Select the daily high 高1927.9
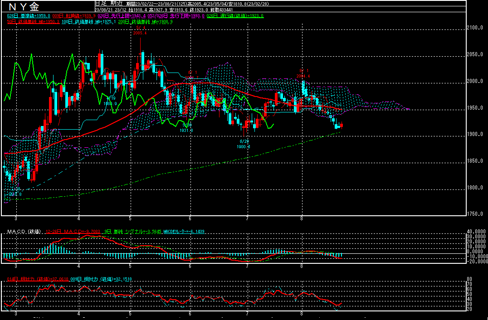This screenshot has width=488, height=320. pos(157,10)
